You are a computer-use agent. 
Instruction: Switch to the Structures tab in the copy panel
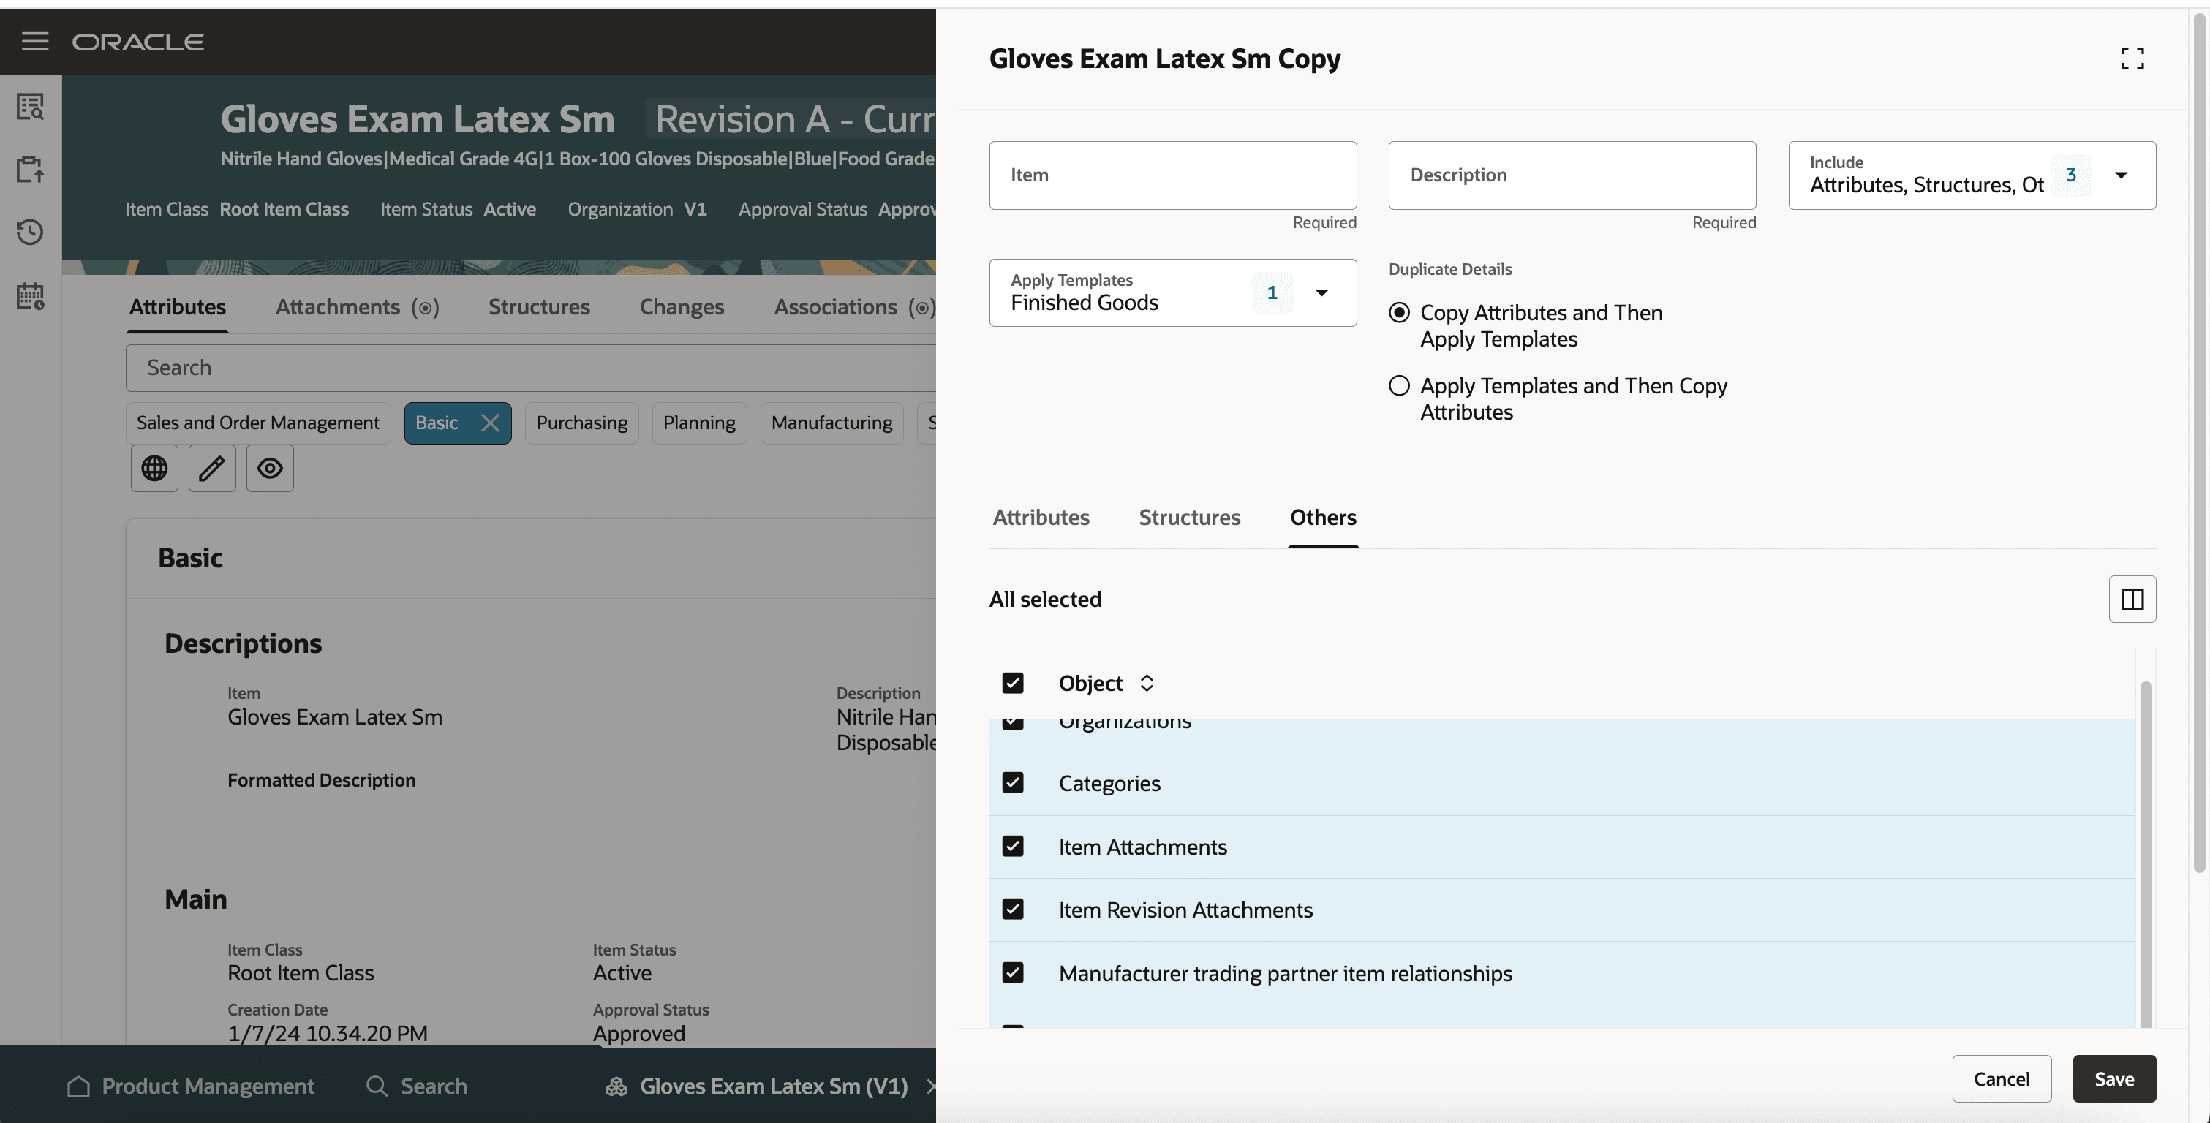tap(1189, 518)
